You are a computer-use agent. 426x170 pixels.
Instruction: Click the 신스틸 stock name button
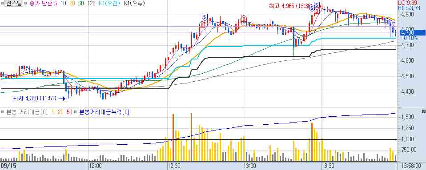tap(13, 4)
